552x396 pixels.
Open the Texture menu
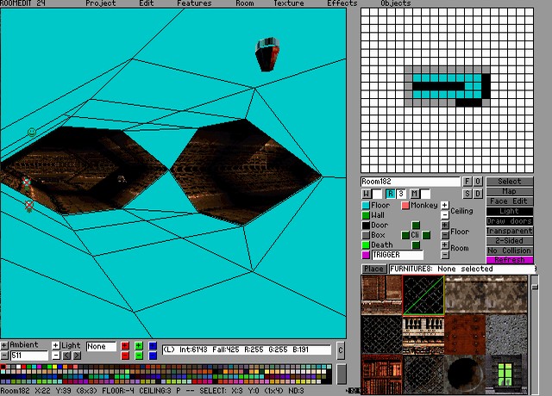tap(288, 3)
